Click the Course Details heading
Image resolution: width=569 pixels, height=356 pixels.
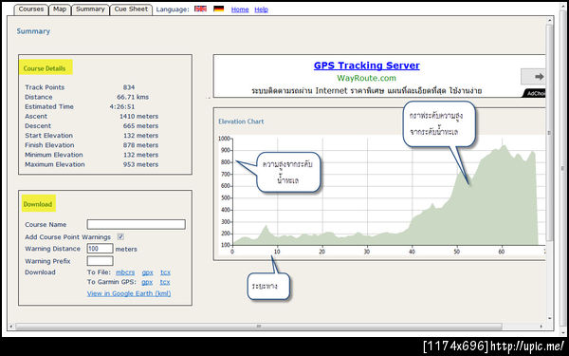pos(45,68)
